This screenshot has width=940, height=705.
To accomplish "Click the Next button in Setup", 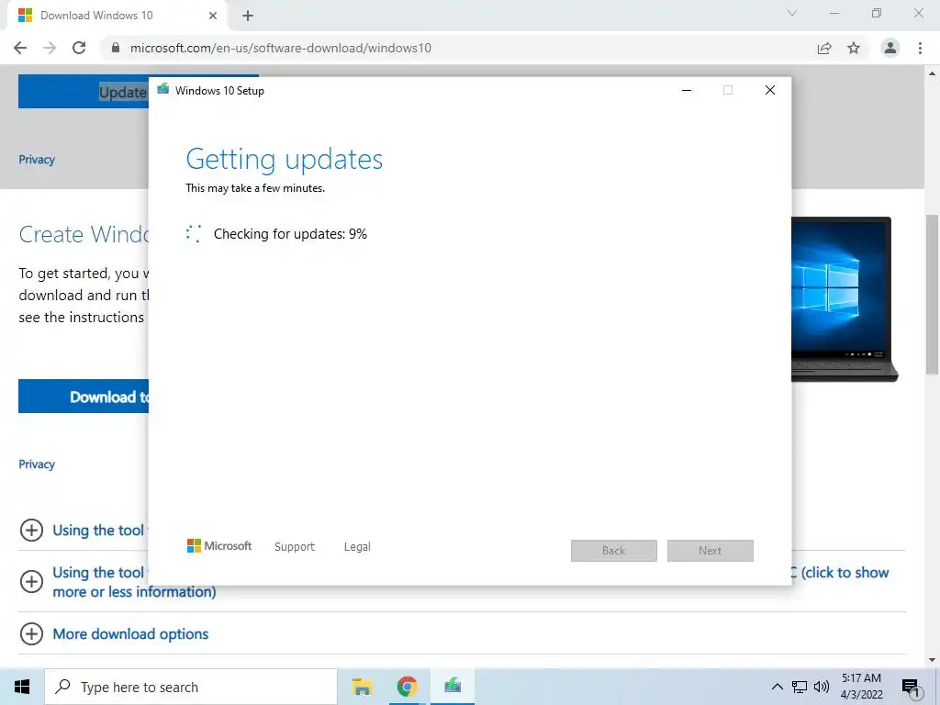I will tap(711, 551).
